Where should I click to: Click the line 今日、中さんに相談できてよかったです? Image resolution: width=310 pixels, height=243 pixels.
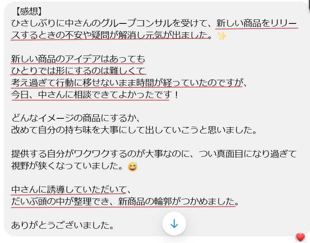coord(95,94)
